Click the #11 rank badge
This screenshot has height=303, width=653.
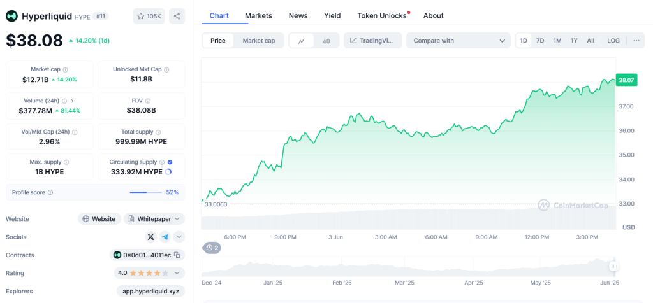[x=100, y=16]
